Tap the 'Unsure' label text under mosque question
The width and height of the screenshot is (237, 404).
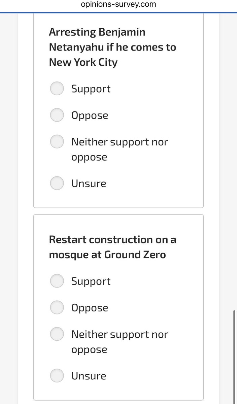(89, 376)
